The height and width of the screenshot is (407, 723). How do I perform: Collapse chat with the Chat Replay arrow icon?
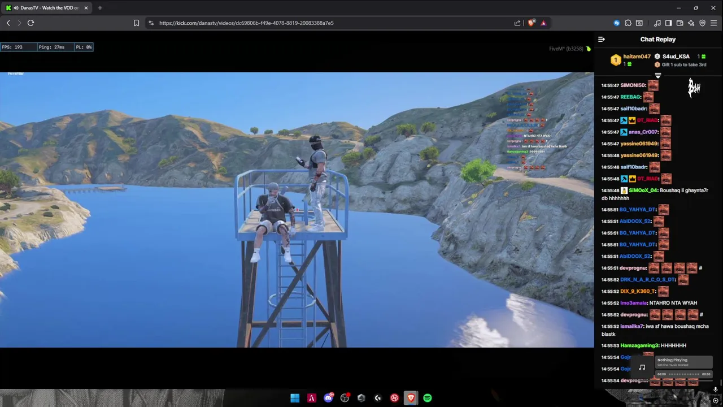[x=602, y=40]
